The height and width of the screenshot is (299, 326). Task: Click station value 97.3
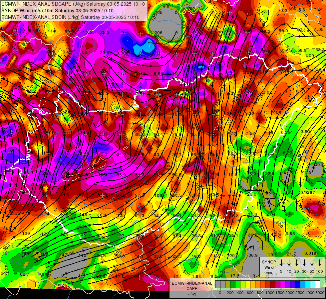(140, 195)
